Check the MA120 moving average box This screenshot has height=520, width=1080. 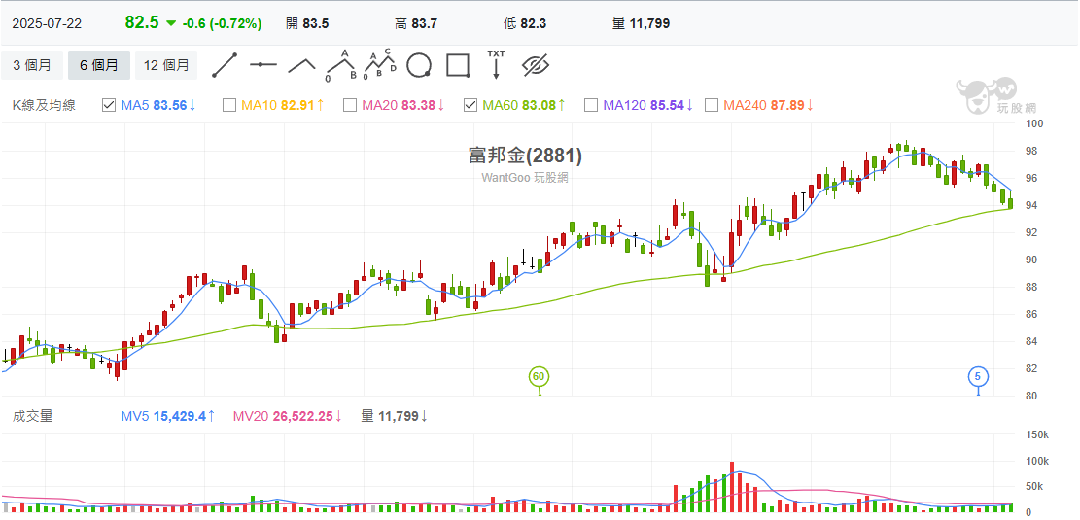[x=591, y=105]
